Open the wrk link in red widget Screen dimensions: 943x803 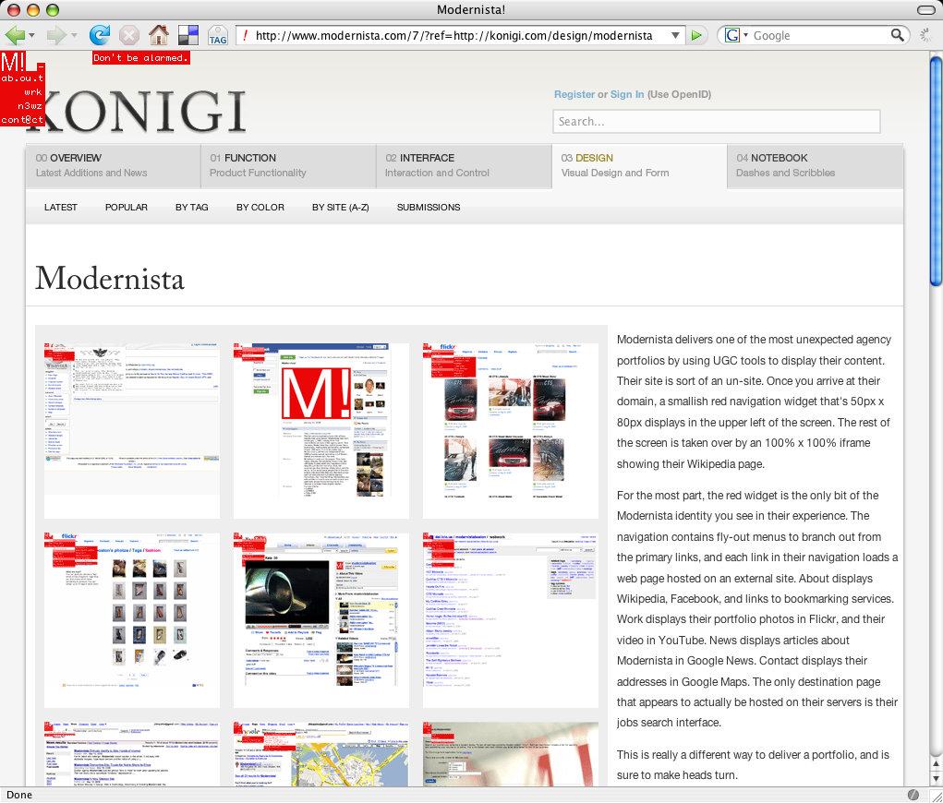coord(33,92)
